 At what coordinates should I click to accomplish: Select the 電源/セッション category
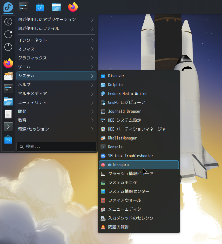[56, 129]
